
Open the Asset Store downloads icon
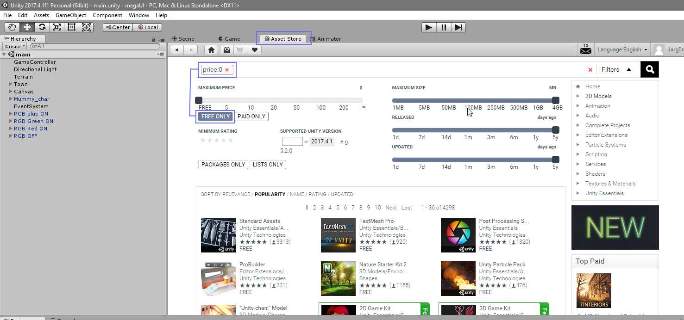(x=226, y=50)
